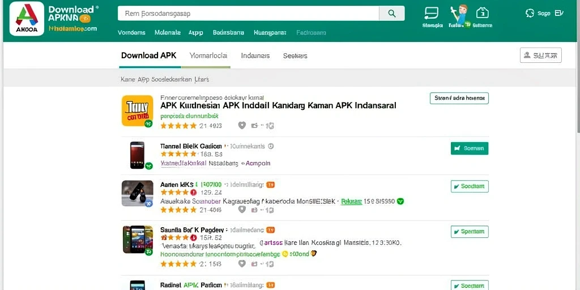Open Tannel Blelk Gadion title
The width and height of the screenshot is (580, 290).
191,146
